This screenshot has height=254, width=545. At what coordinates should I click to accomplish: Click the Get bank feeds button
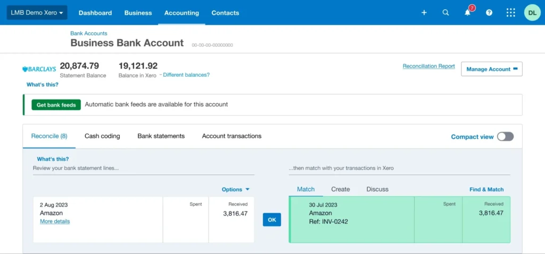[56, 105]
